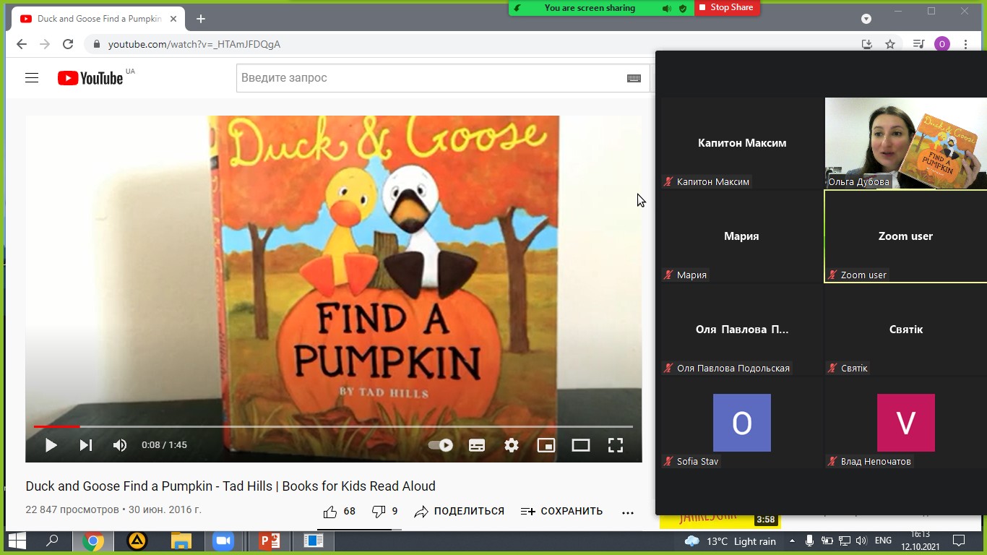Click СОХРАНИТЬ save button

pos(562,512)
